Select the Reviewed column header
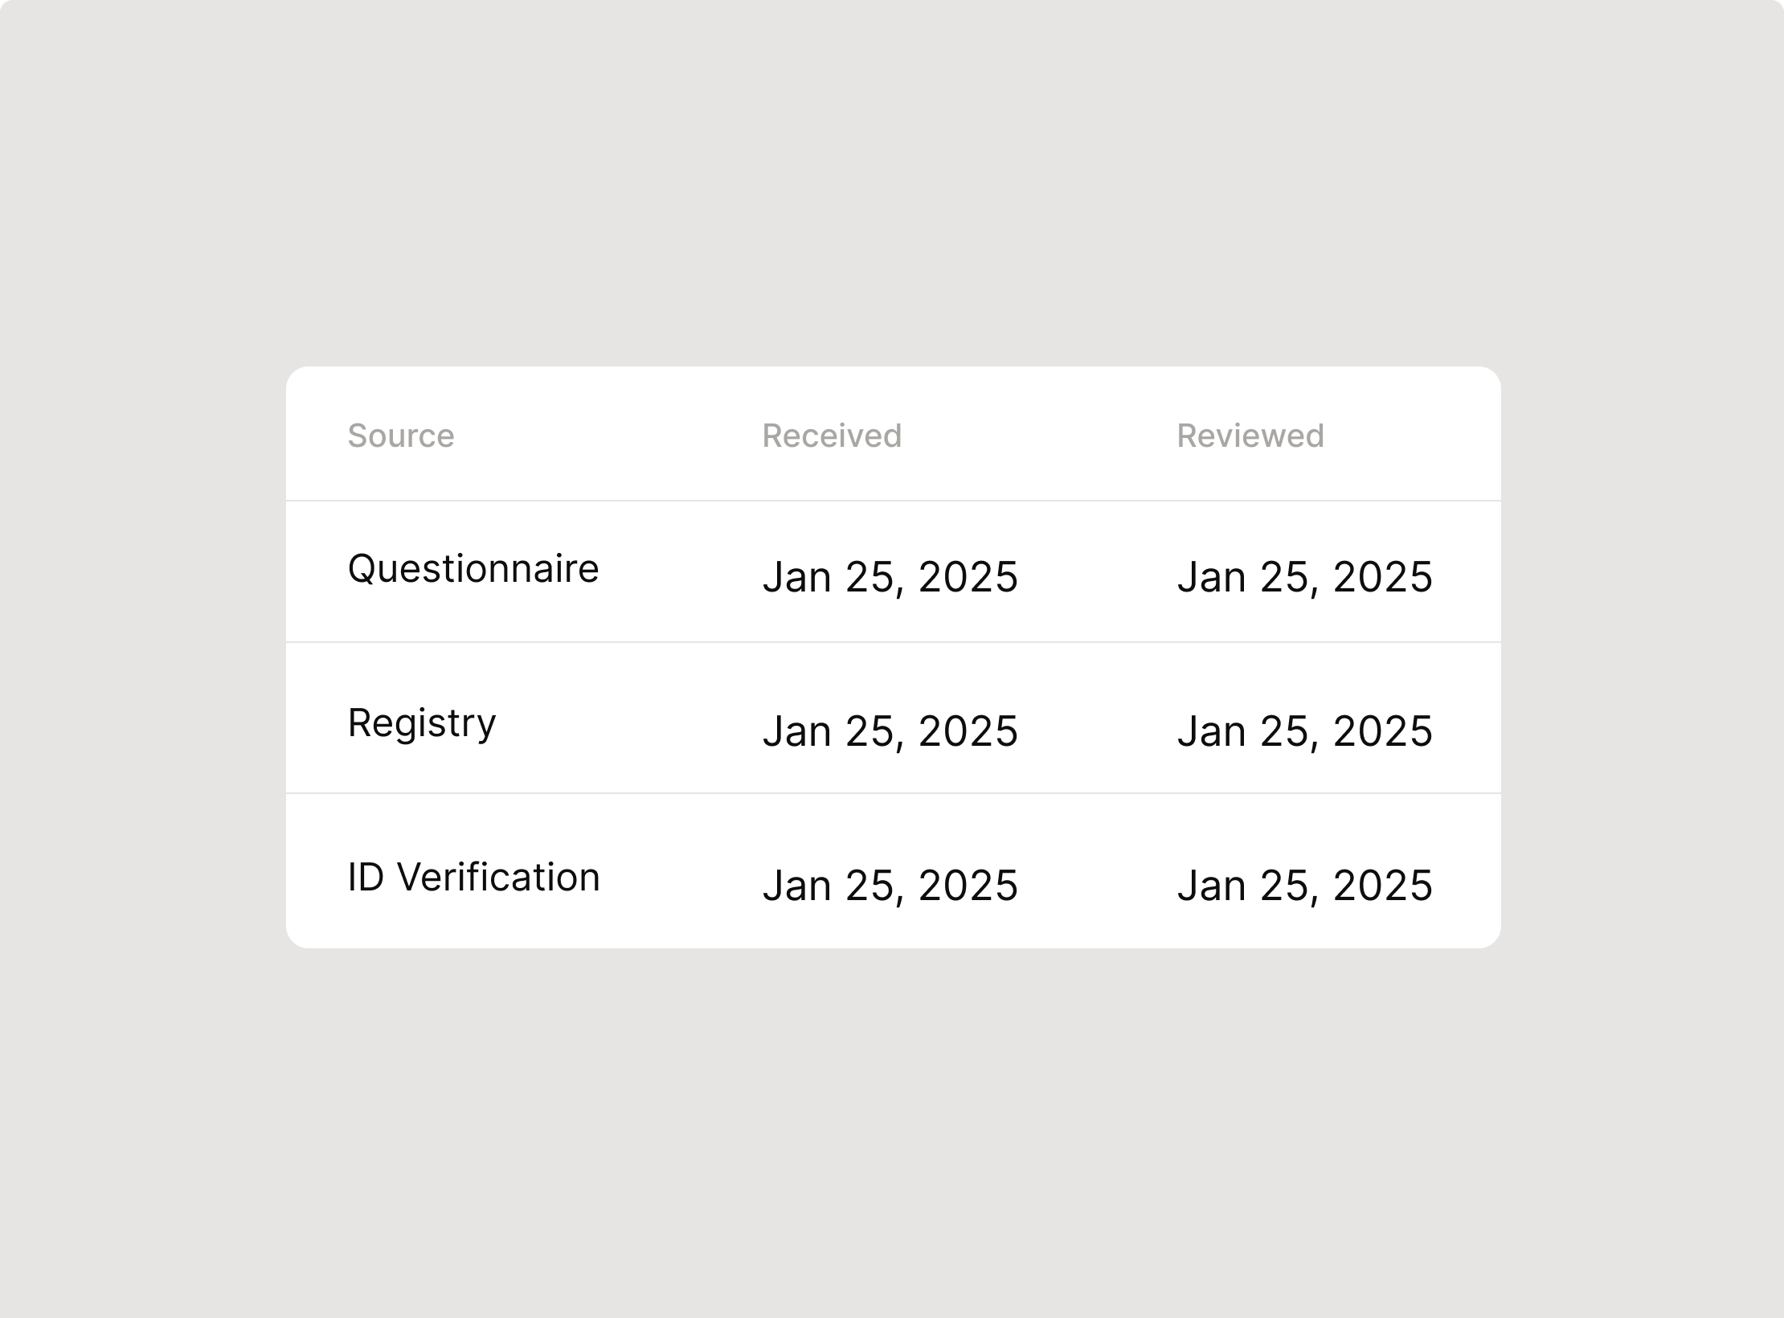Viewport: 1784px width, 1318px height. [x=1250, y=436]
